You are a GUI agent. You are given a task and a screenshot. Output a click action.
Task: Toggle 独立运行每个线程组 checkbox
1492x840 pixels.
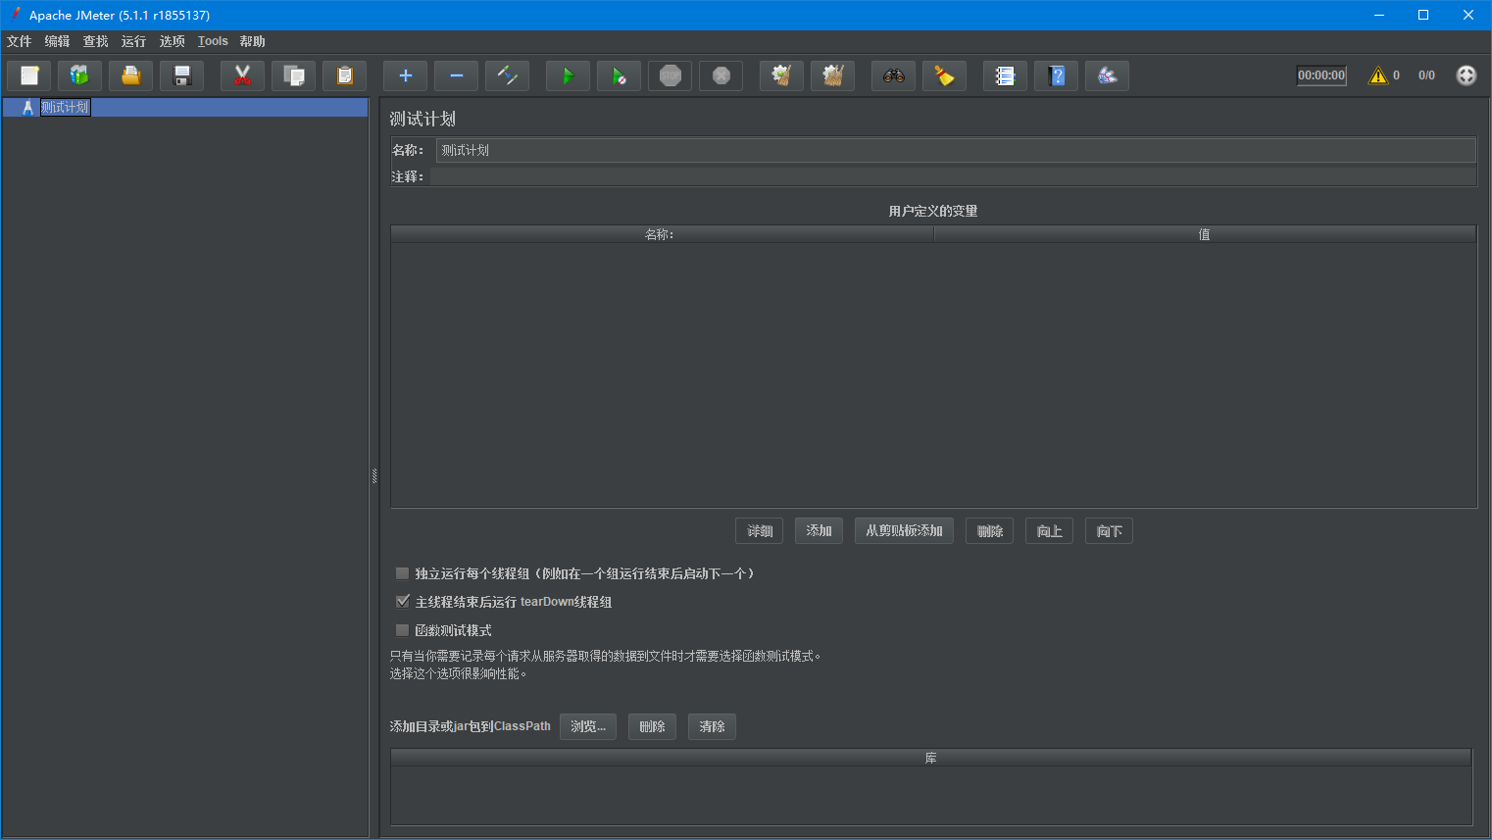point(402,573)
